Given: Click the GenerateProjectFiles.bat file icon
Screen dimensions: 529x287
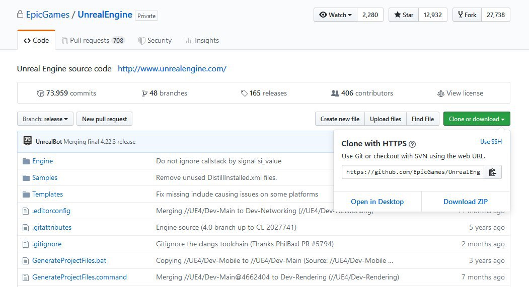Looking at the screenshot, I should tap(26, 261).
